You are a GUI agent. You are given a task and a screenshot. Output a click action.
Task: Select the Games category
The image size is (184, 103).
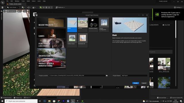coord(51,33)
